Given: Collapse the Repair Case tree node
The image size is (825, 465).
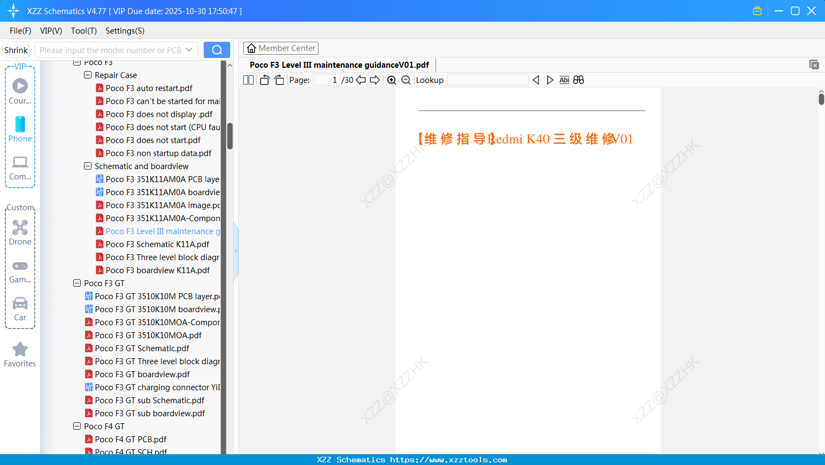Looking at the screenshot, I should (x=87, y=75).
